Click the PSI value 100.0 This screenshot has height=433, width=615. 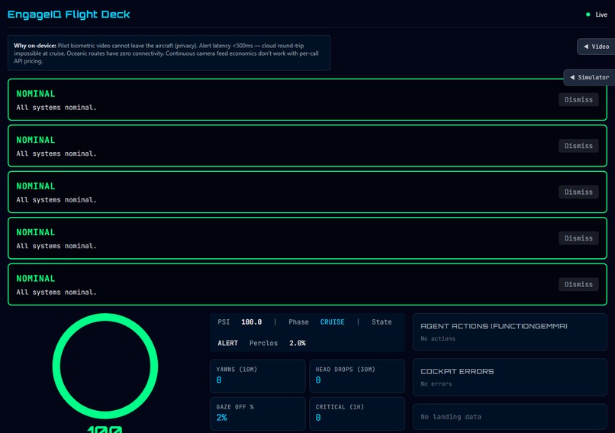[251, 322]
